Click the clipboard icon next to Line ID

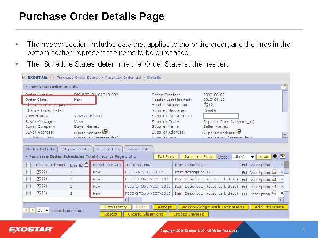(x=87, y=164)
